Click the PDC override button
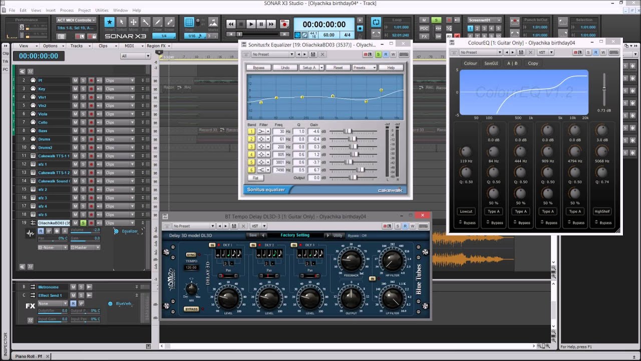Image resolution: width=641 pixels, height=361 pixels. 424,28
